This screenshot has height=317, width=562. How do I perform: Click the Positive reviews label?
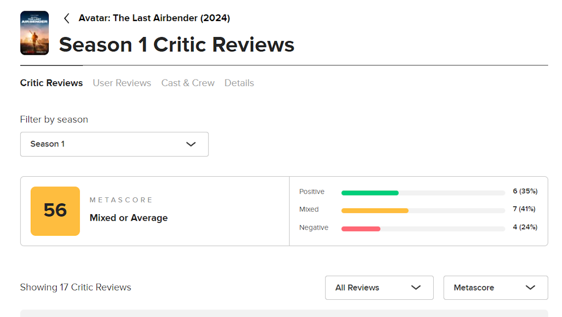[x=311, y=192]
